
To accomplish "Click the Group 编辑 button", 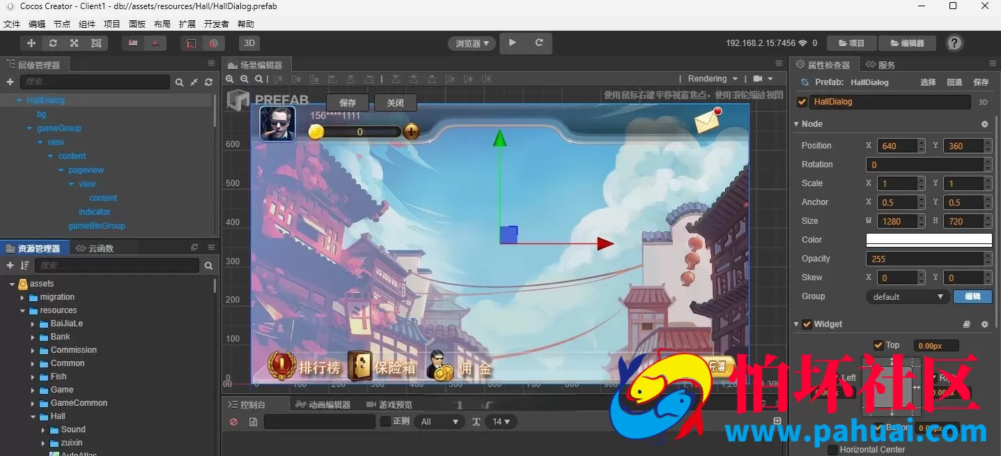I will click(x=972, y=296).
